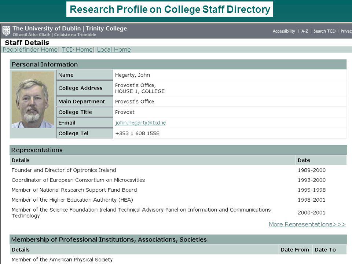The width and height of the screenshot is (352, 264).
Task: Click the College Address label
Action: (x=84, y=88)
